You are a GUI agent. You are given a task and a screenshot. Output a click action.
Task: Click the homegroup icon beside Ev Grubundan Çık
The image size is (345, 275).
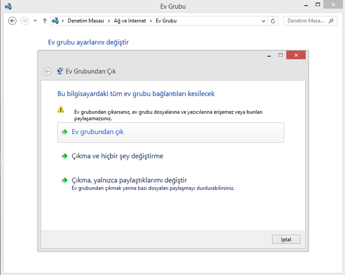(60, 71)
